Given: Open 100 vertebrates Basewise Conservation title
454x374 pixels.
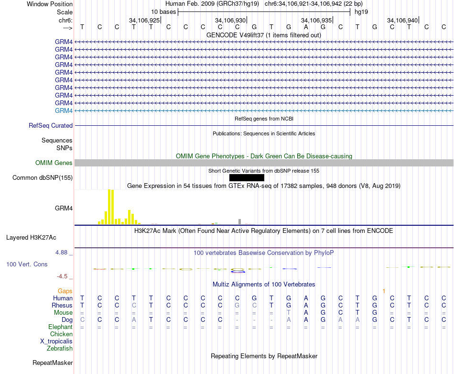Looking at the screenshot, I should pyautogui.click(x=264, y=253).
